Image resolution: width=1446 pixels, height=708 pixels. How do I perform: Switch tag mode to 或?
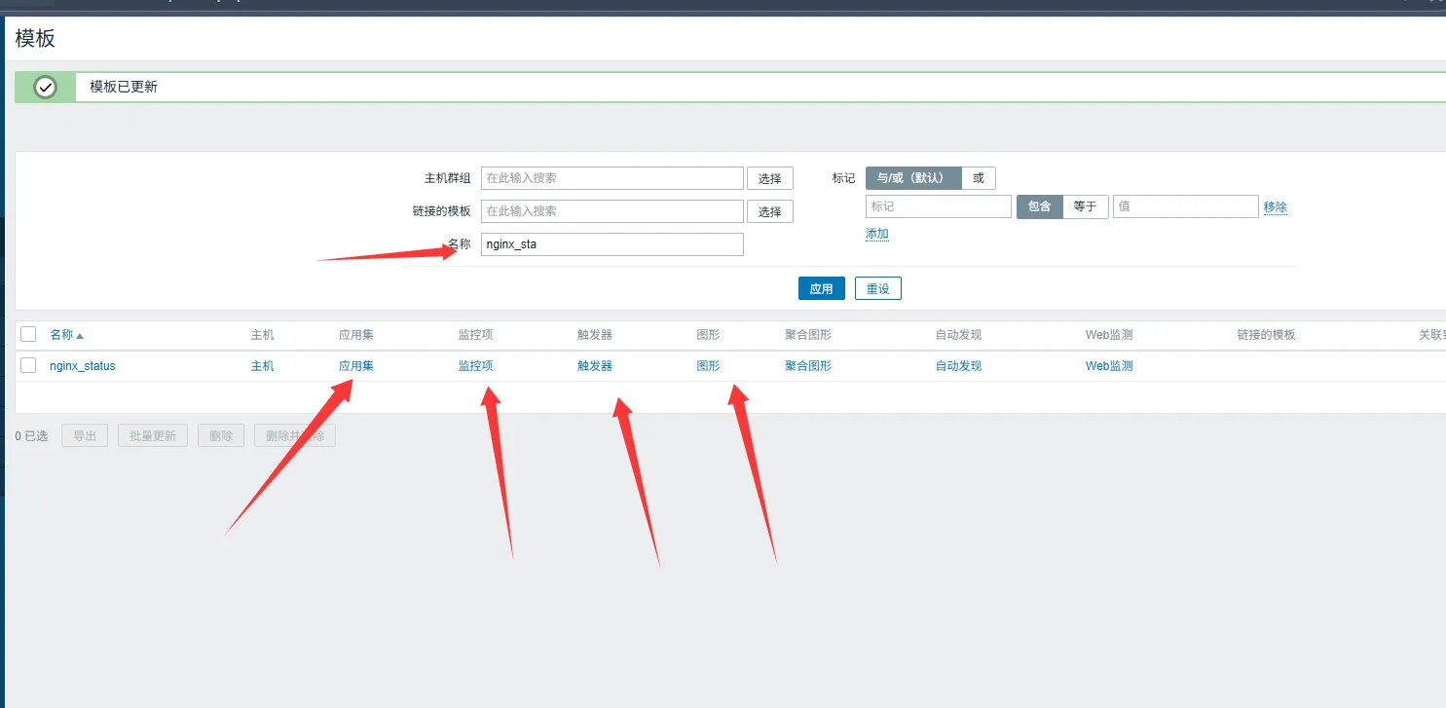[978, 178]
